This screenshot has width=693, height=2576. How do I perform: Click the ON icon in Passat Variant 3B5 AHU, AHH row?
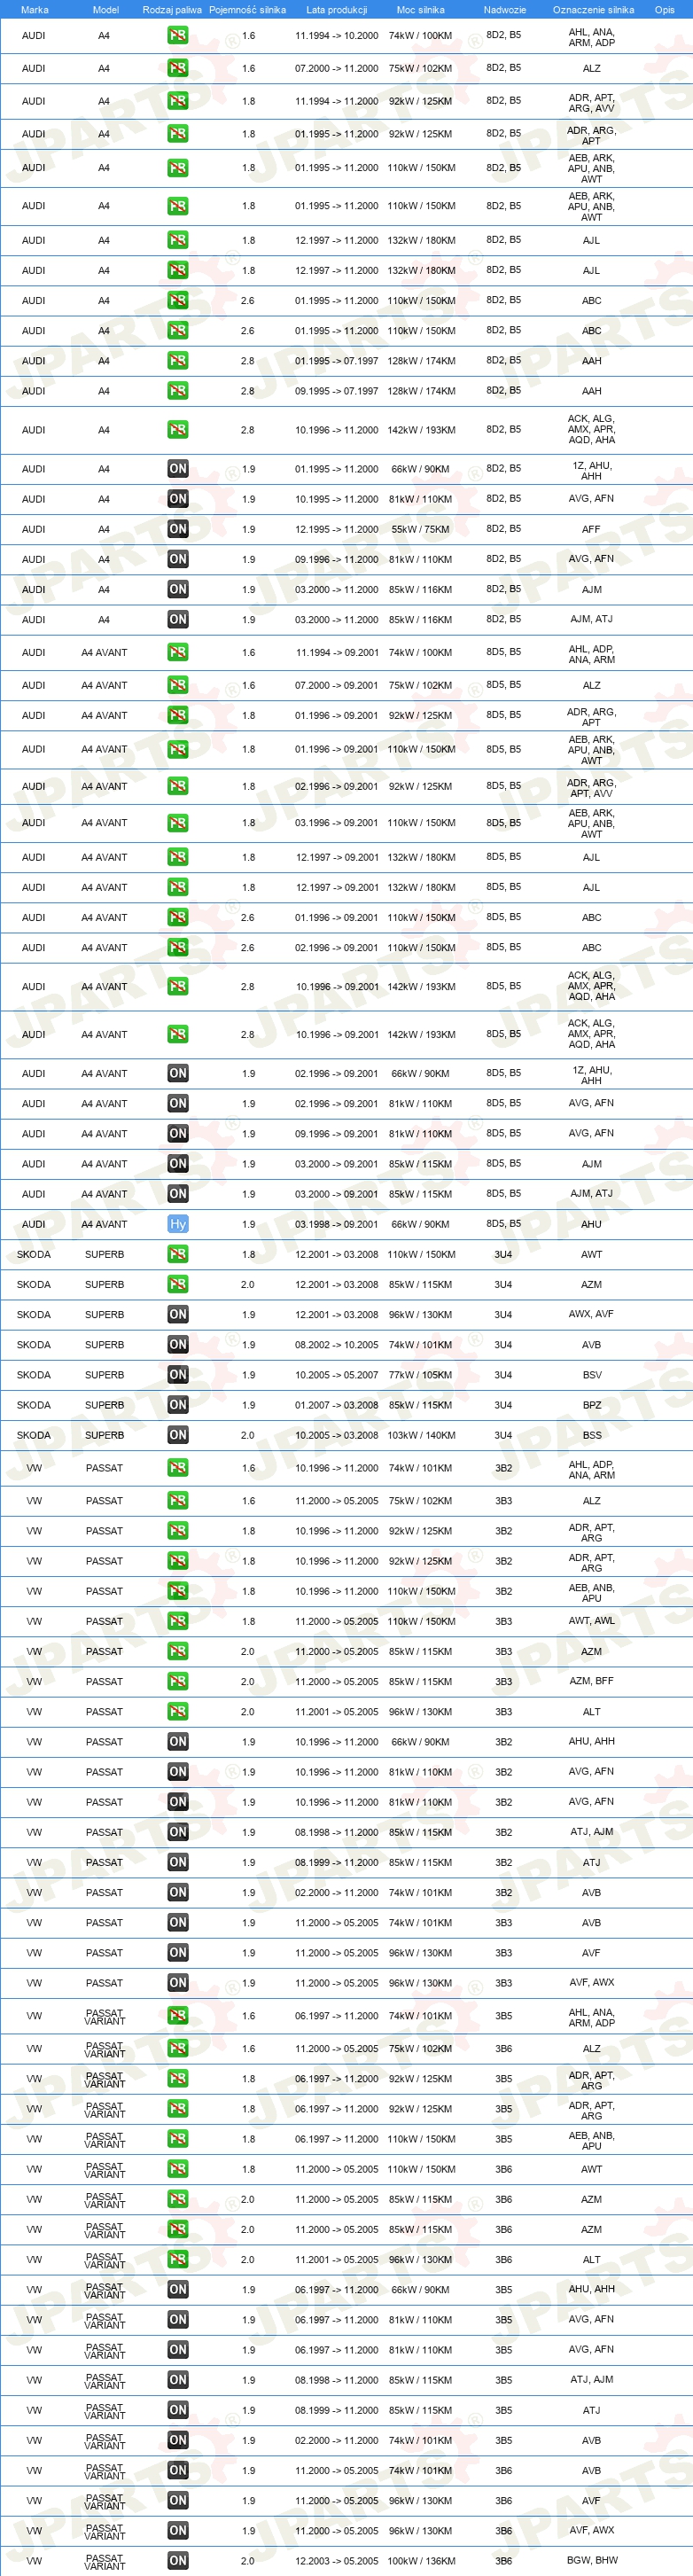click(x=178, y=2289)
